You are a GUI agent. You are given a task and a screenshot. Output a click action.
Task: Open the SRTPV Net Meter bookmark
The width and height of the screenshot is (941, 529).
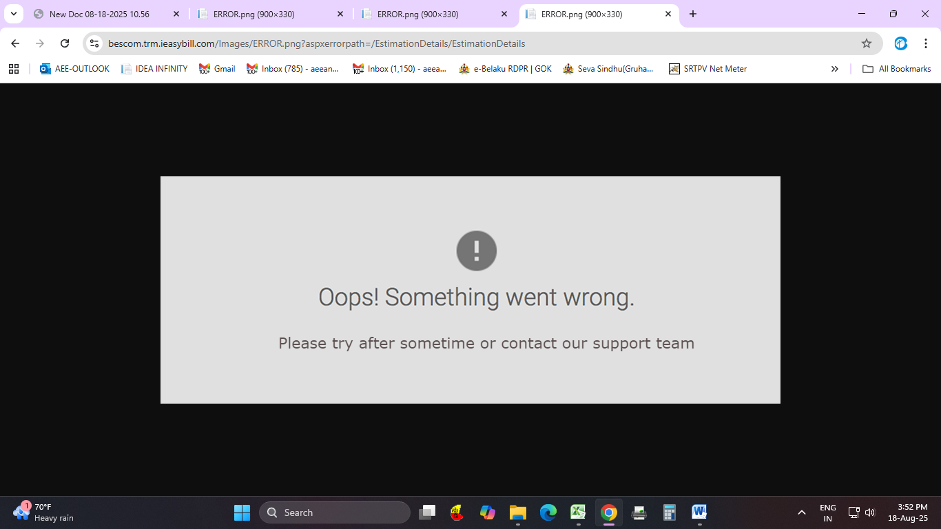pos(708,69)
